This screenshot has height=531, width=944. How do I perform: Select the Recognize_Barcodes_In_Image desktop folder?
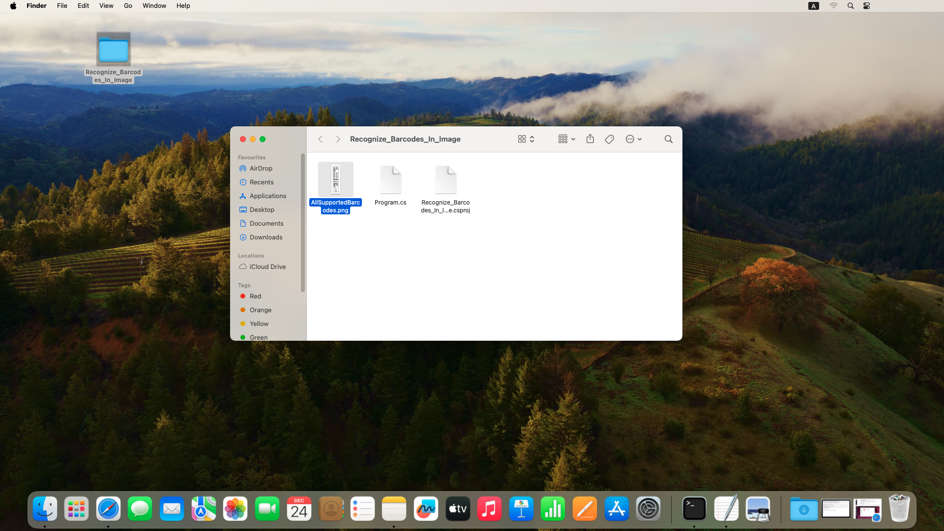(x=114, y=50)
